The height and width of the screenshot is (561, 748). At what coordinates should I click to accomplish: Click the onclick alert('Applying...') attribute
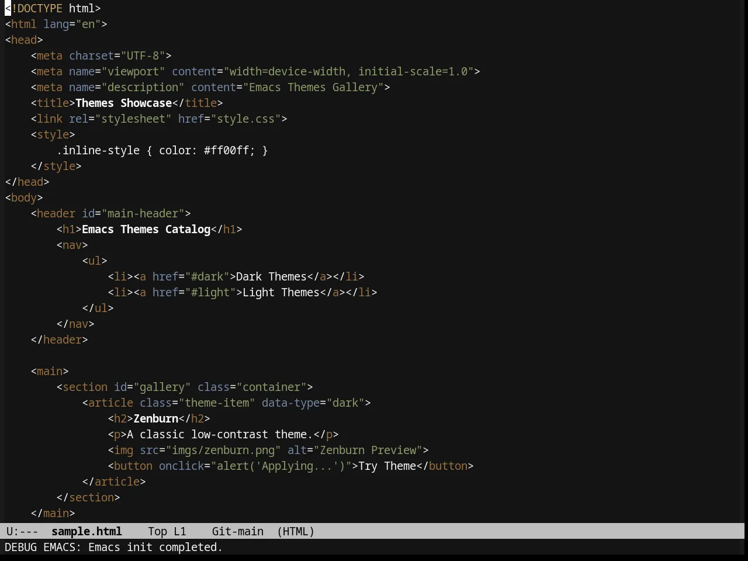255,466
